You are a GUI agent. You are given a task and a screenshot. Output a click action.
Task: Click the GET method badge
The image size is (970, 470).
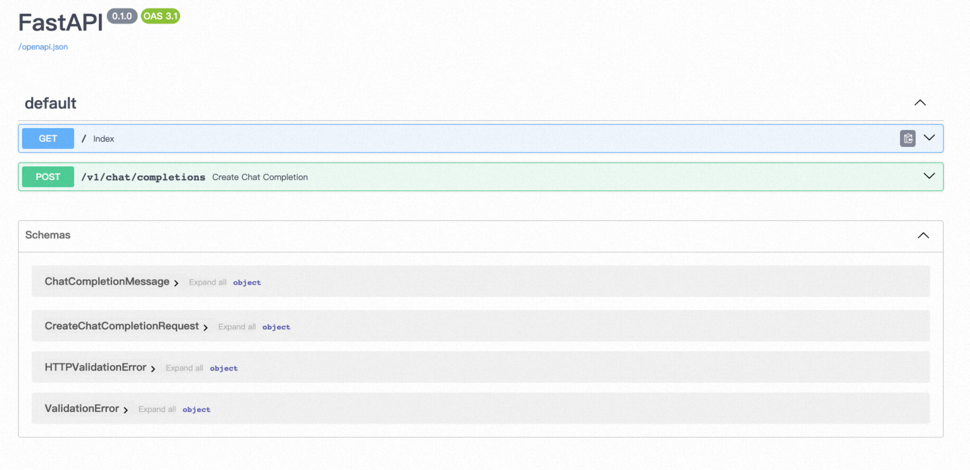coord(48,138)
